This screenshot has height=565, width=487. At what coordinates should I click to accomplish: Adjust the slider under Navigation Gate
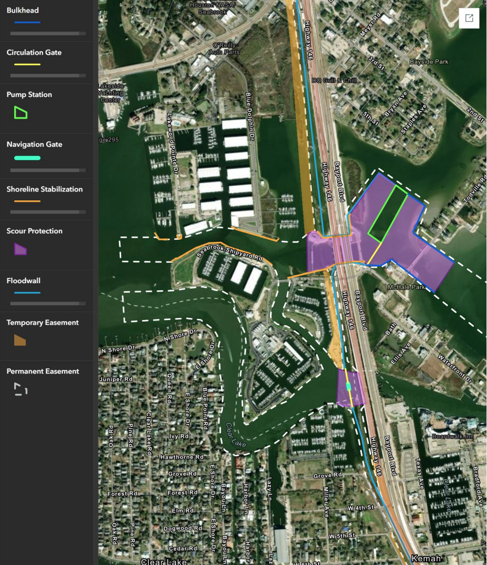click(x=48, y=170)
